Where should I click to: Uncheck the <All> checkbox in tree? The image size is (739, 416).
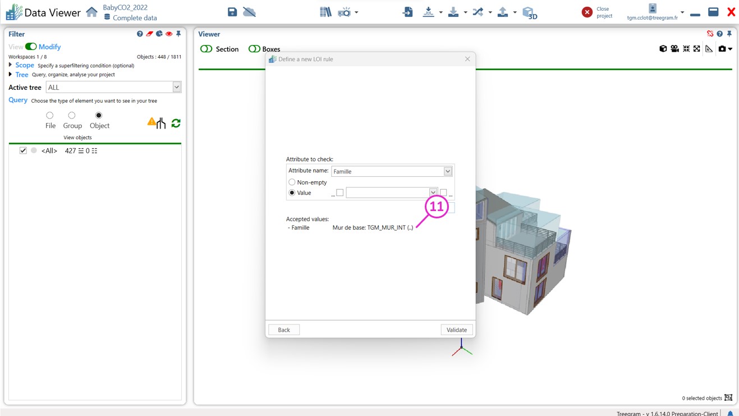click(23, 150)
